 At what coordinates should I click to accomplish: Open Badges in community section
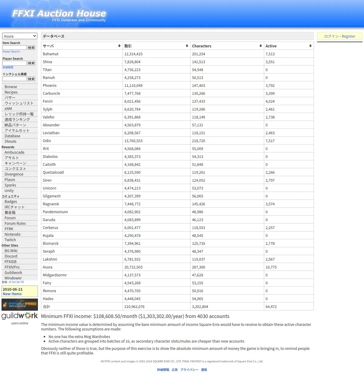tap(20, 201)
